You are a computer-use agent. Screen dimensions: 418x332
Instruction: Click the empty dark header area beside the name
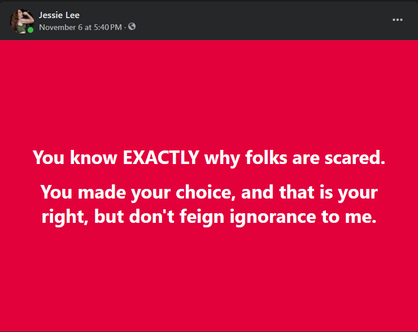pos(254,20)
